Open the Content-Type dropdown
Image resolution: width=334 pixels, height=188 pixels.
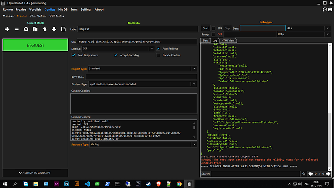(x=142, y=84)
